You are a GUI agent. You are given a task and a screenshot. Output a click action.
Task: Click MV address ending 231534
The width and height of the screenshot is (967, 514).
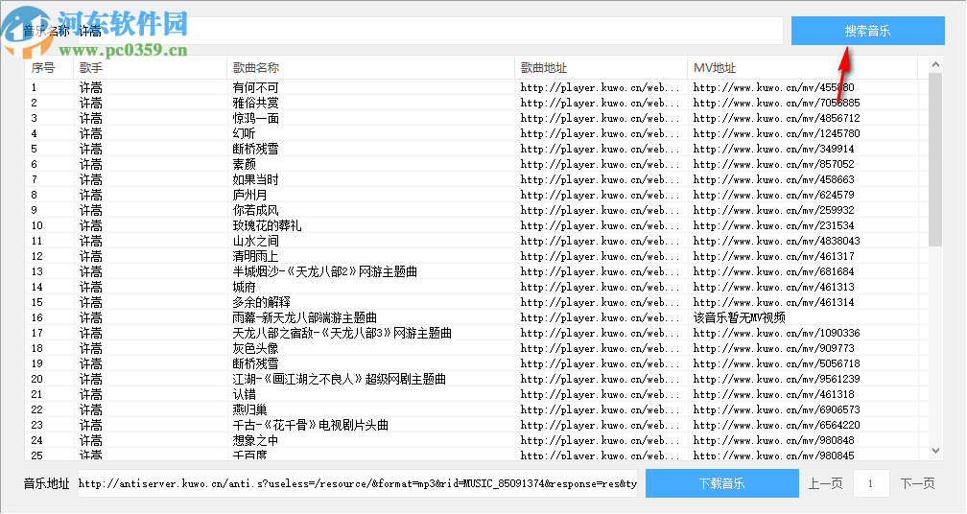click(x=774, y=225)
